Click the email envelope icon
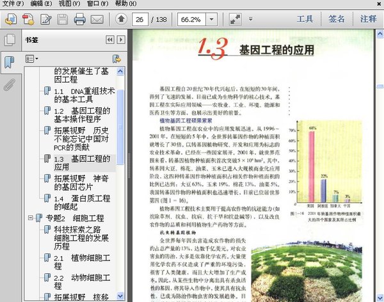The height and width of the screenshot is (302, 384). 97,19
